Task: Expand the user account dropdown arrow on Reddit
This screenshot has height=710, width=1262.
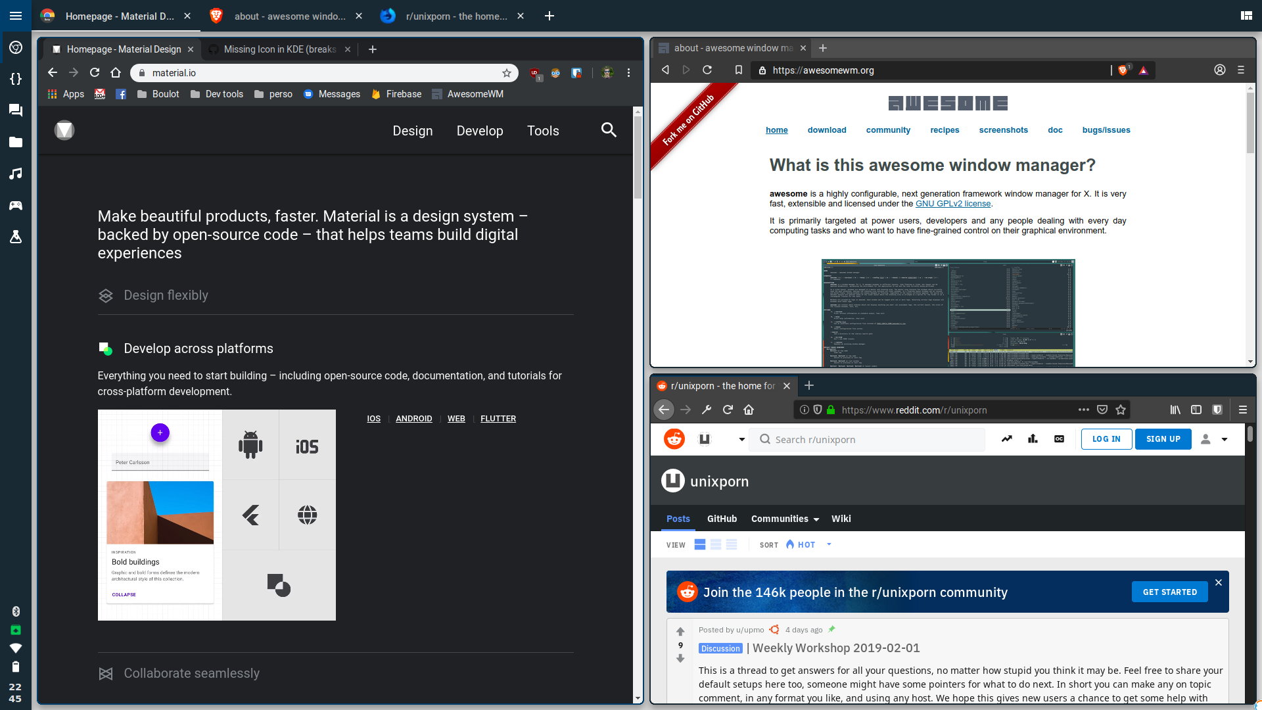Action: pos(1225,439)
